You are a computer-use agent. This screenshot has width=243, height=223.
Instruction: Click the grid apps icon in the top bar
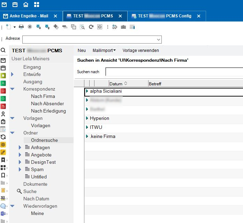37,5
